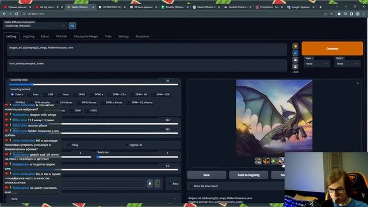
Task: Reload the page with browser refresh icon
Action: pos(17,14)
